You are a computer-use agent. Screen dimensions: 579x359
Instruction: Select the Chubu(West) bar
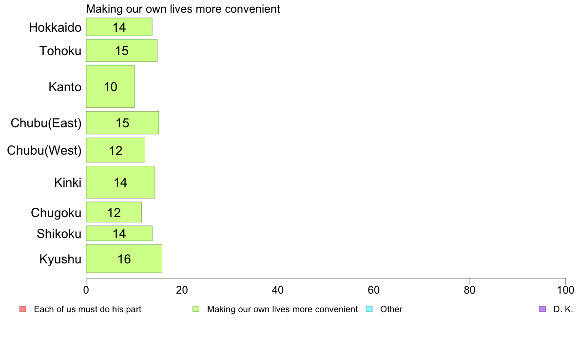click(116, 150)
